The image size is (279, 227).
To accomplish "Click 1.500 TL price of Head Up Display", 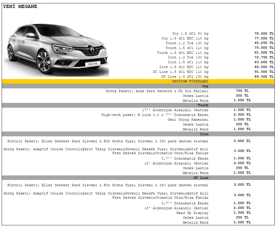I will tap(242, 213).
